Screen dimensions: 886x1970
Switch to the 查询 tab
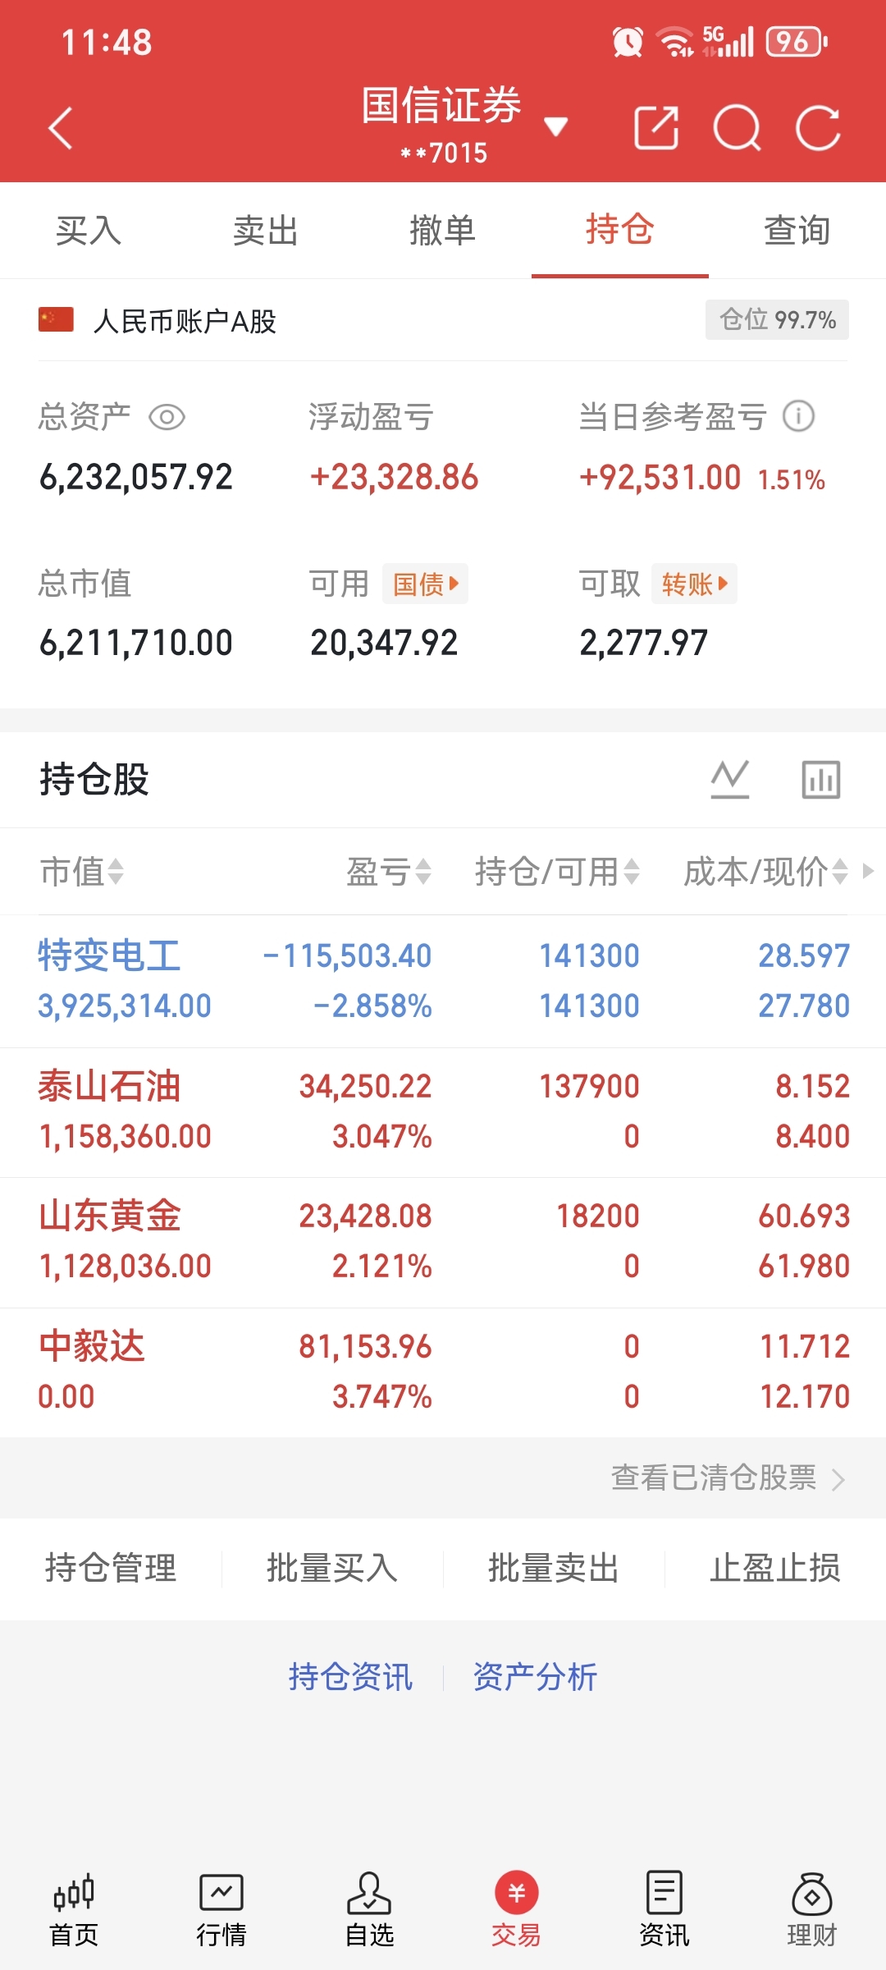point(797,230)
